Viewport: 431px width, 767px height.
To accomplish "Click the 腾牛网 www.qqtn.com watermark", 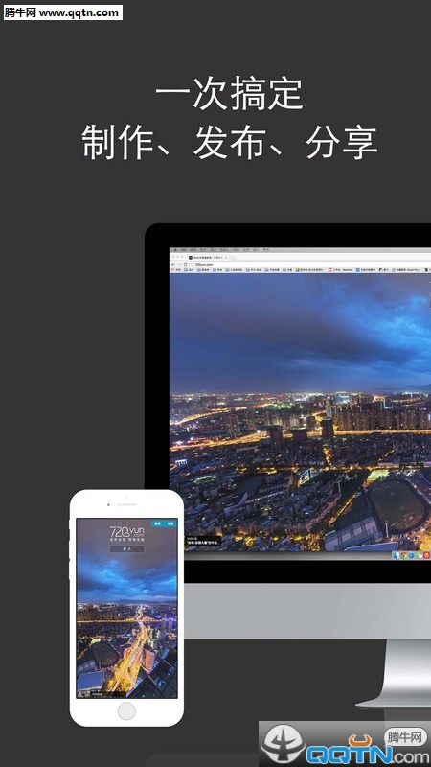I will (x=62, y=12).
